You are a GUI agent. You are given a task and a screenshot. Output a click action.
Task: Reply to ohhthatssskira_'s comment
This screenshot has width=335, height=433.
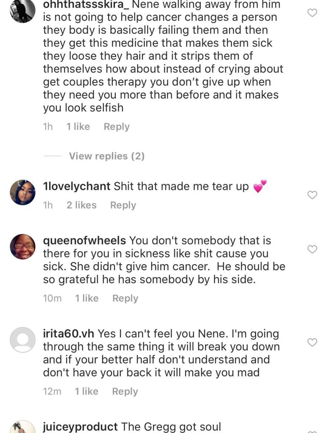point(117,126)
